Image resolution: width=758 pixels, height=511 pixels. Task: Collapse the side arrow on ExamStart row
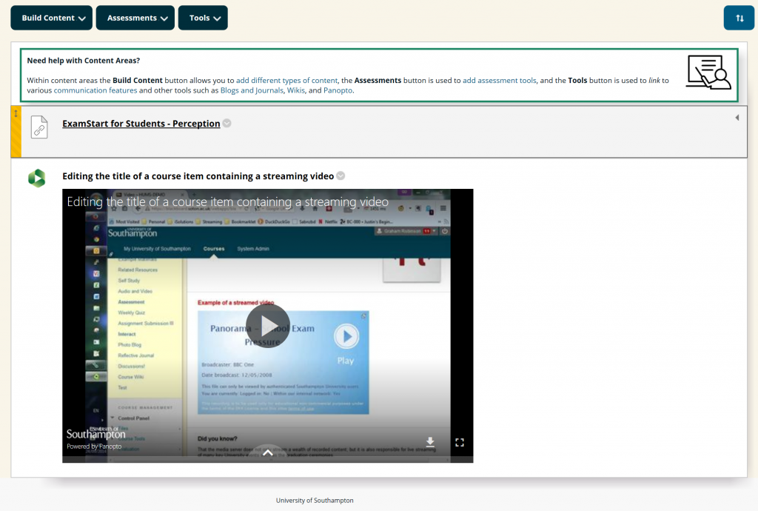[x=737, y=118]
